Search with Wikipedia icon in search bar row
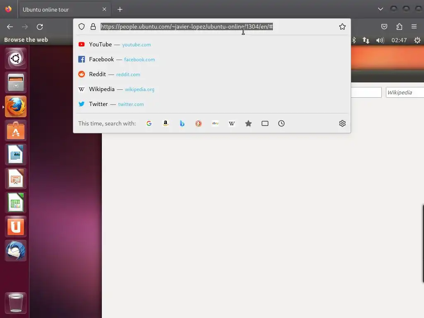 [232, 123]
